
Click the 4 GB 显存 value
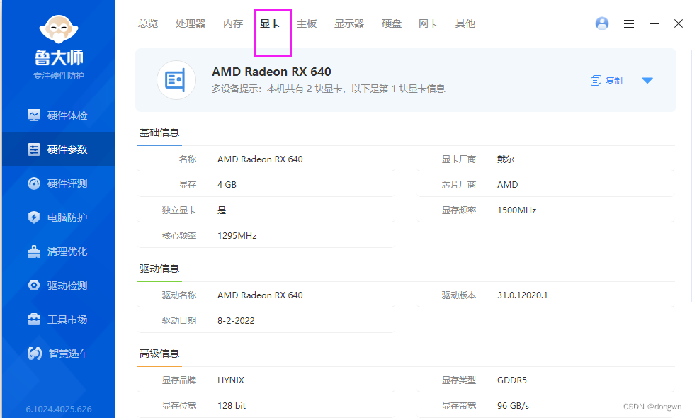tap(227, 184)
